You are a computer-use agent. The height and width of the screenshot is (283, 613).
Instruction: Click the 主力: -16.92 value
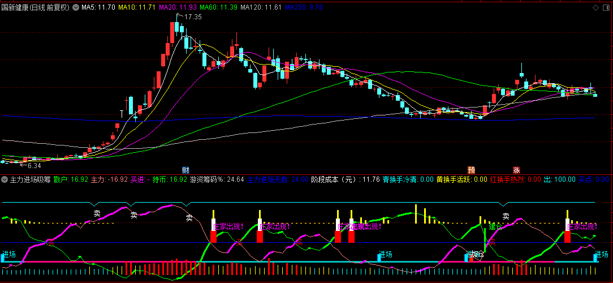click(109, 179)
